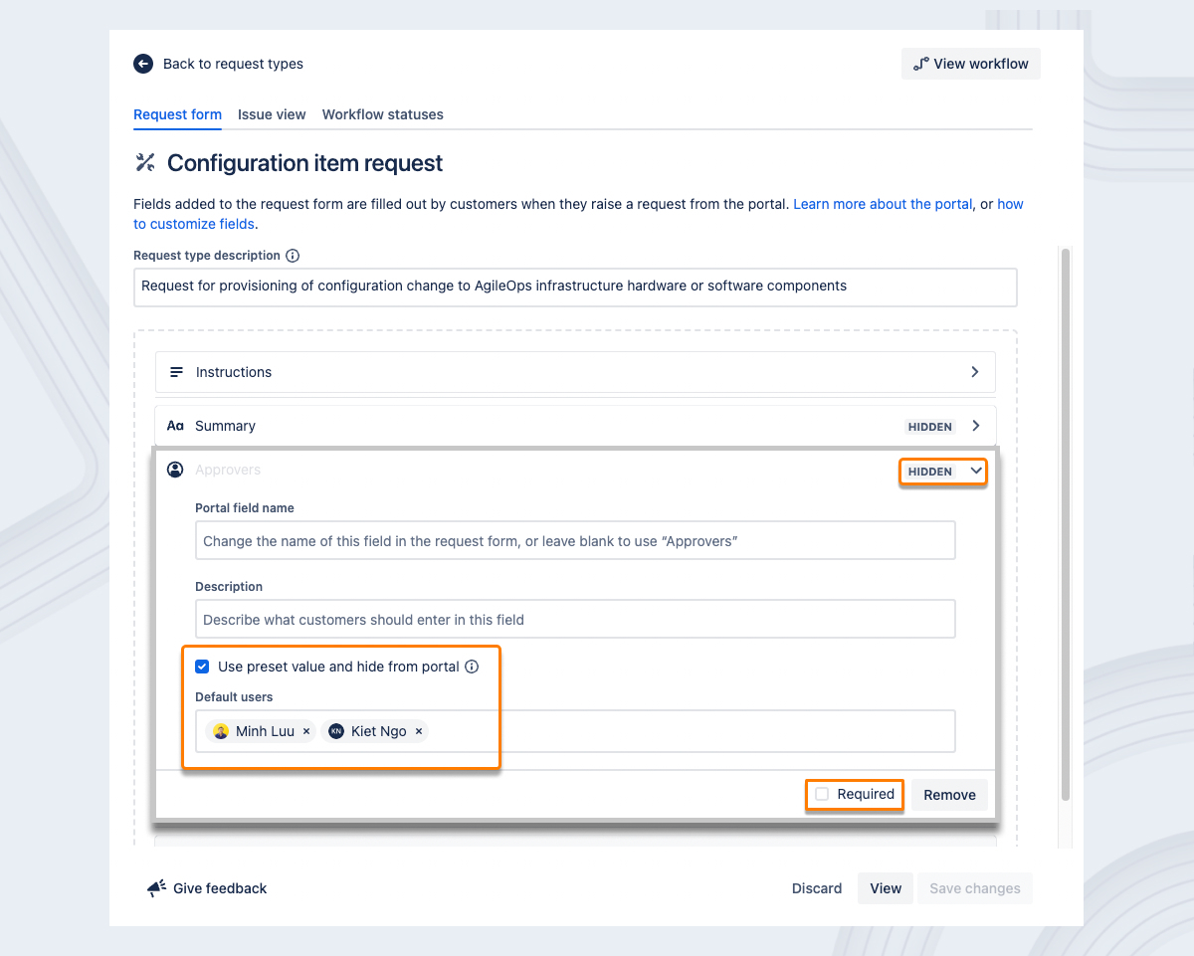Click the Approvers people icon
The height and width of the screenshot is (956, 1194).
175,469
